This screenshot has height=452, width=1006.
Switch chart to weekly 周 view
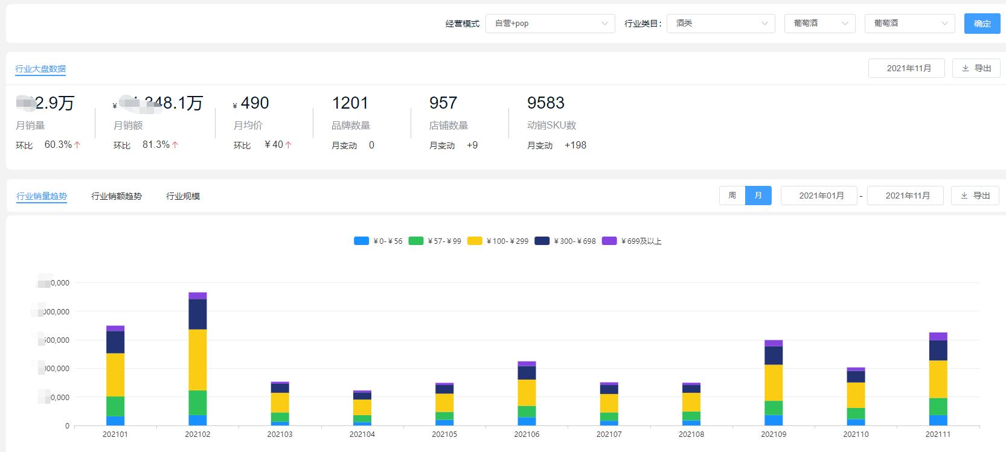732,196
